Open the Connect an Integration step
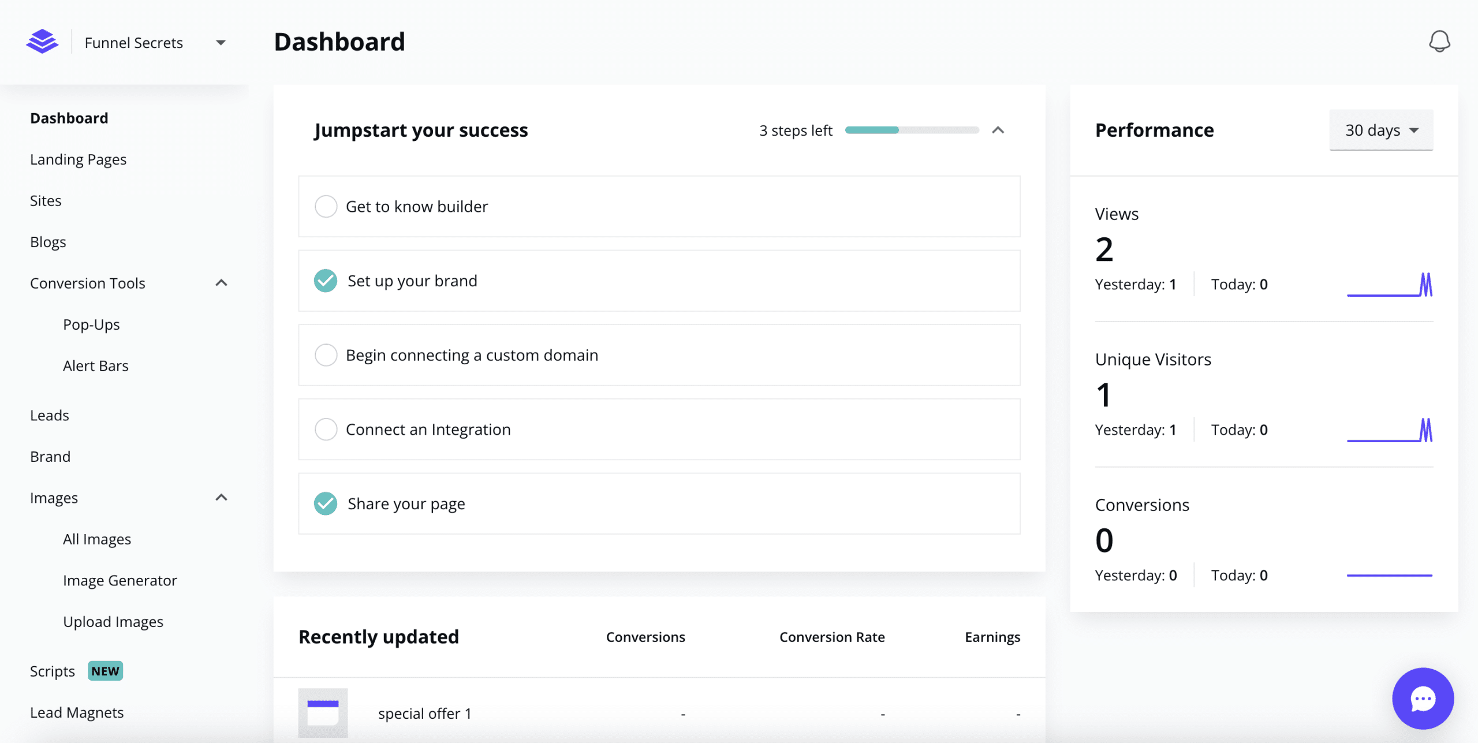 coord(659,430)
